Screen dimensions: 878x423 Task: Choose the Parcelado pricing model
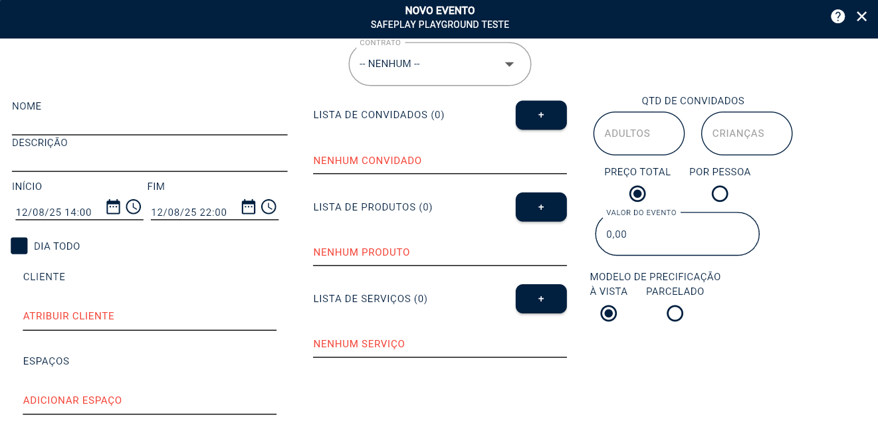675,313
